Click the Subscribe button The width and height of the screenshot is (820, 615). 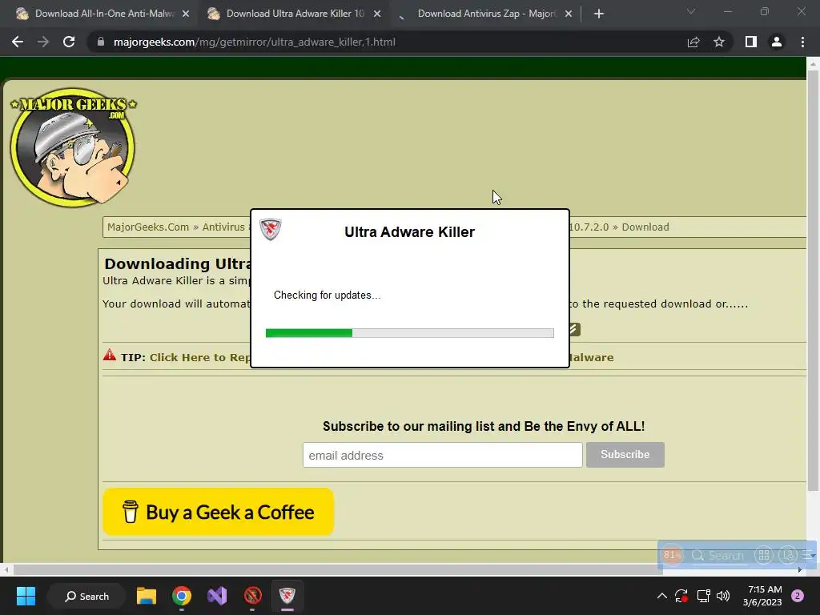625,455
